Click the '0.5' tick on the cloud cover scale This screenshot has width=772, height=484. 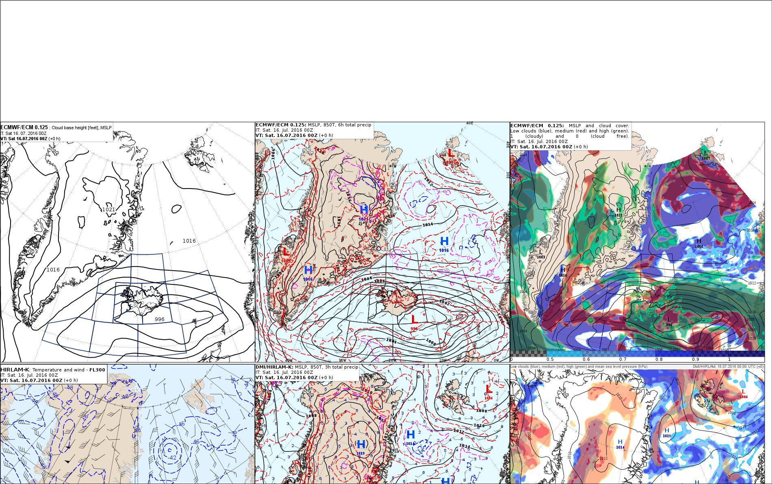(550, 359)
